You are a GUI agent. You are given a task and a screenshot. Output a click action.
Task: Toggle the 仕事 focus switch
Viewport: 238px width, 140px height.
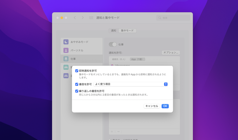(x=113, y=44)
